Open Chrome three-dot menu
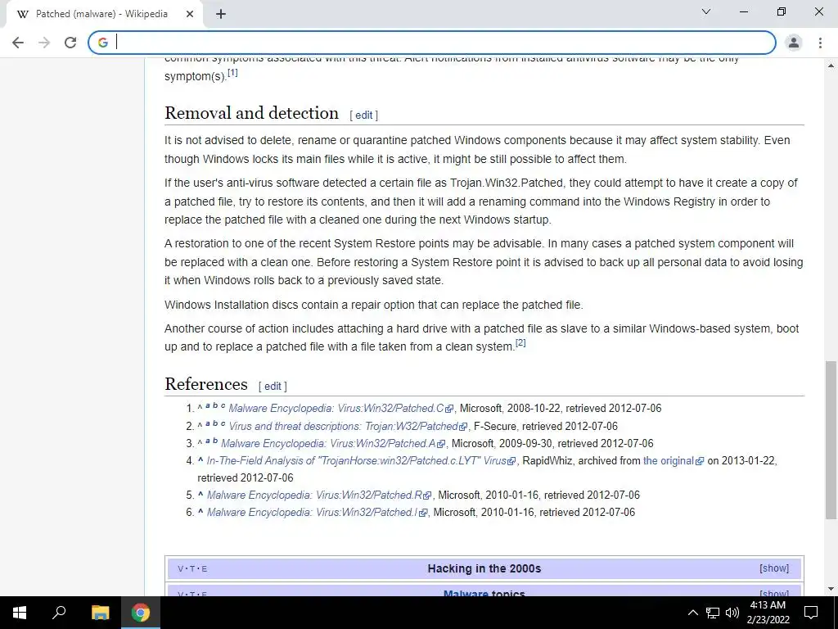 coord(820,43)
